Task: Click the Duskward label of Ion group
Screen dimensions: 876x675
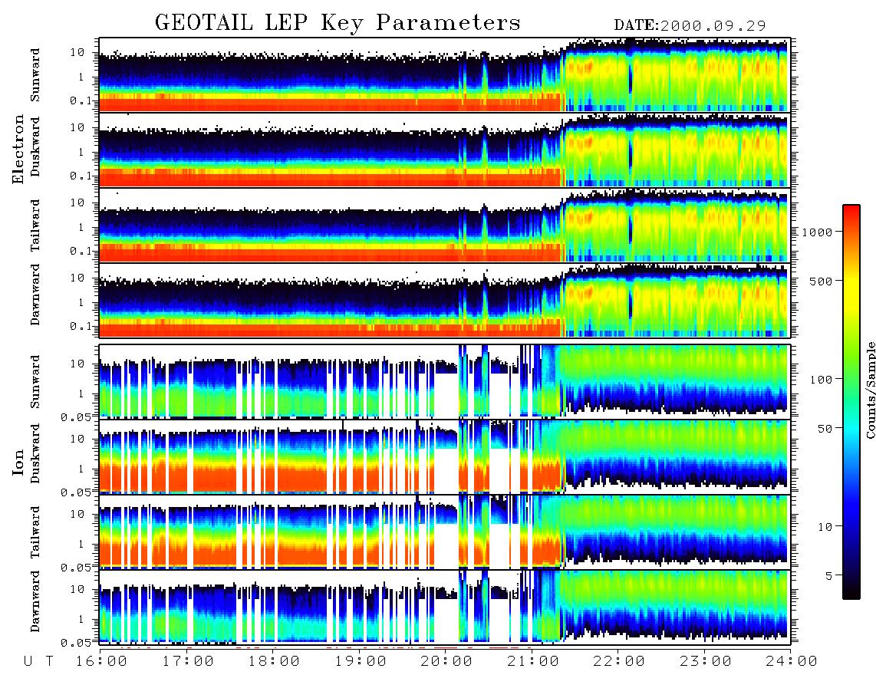Action: 35,454
